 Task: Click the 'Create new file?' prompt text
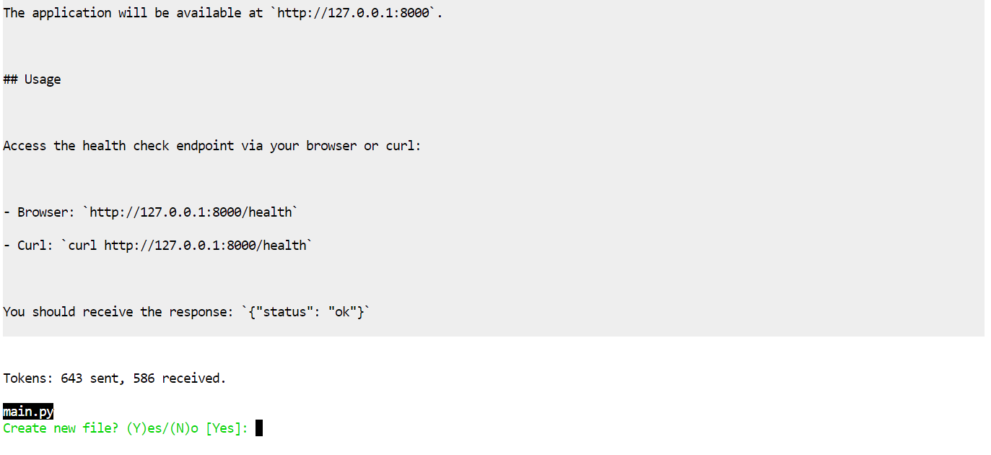tap(61, 428)
